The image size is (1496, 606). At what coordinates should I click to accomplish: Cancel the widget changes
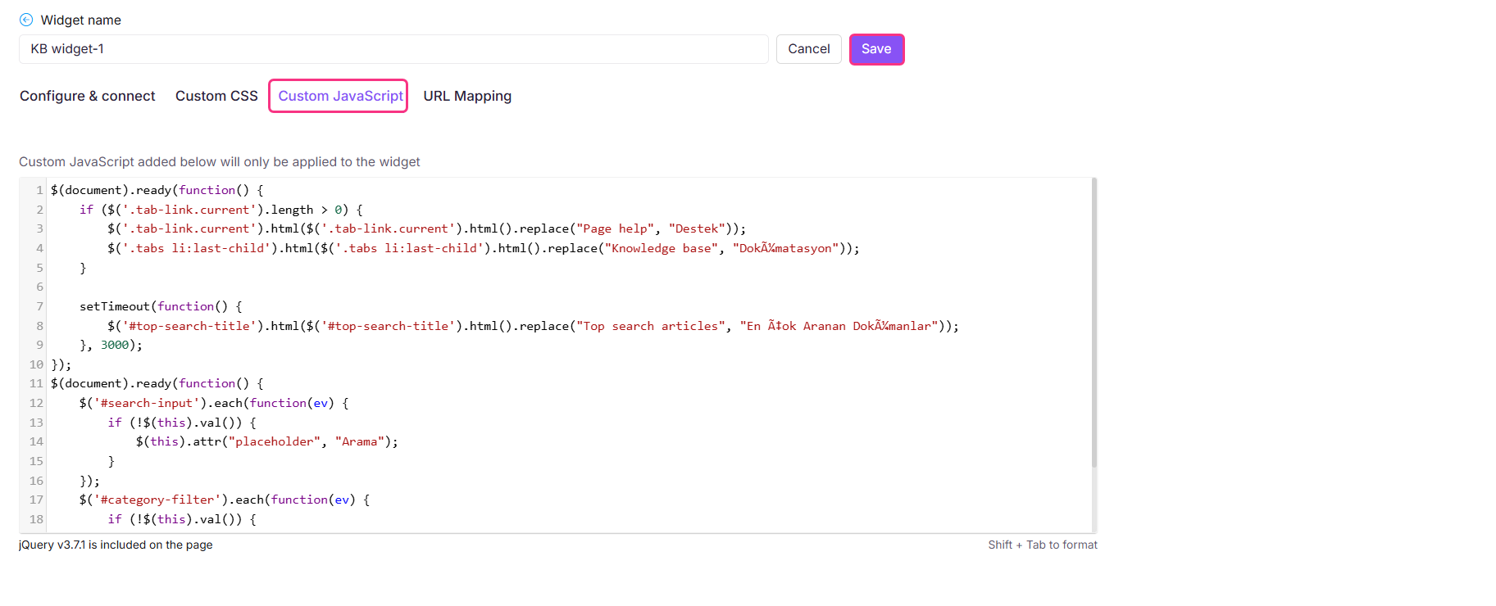coord(809,49)
